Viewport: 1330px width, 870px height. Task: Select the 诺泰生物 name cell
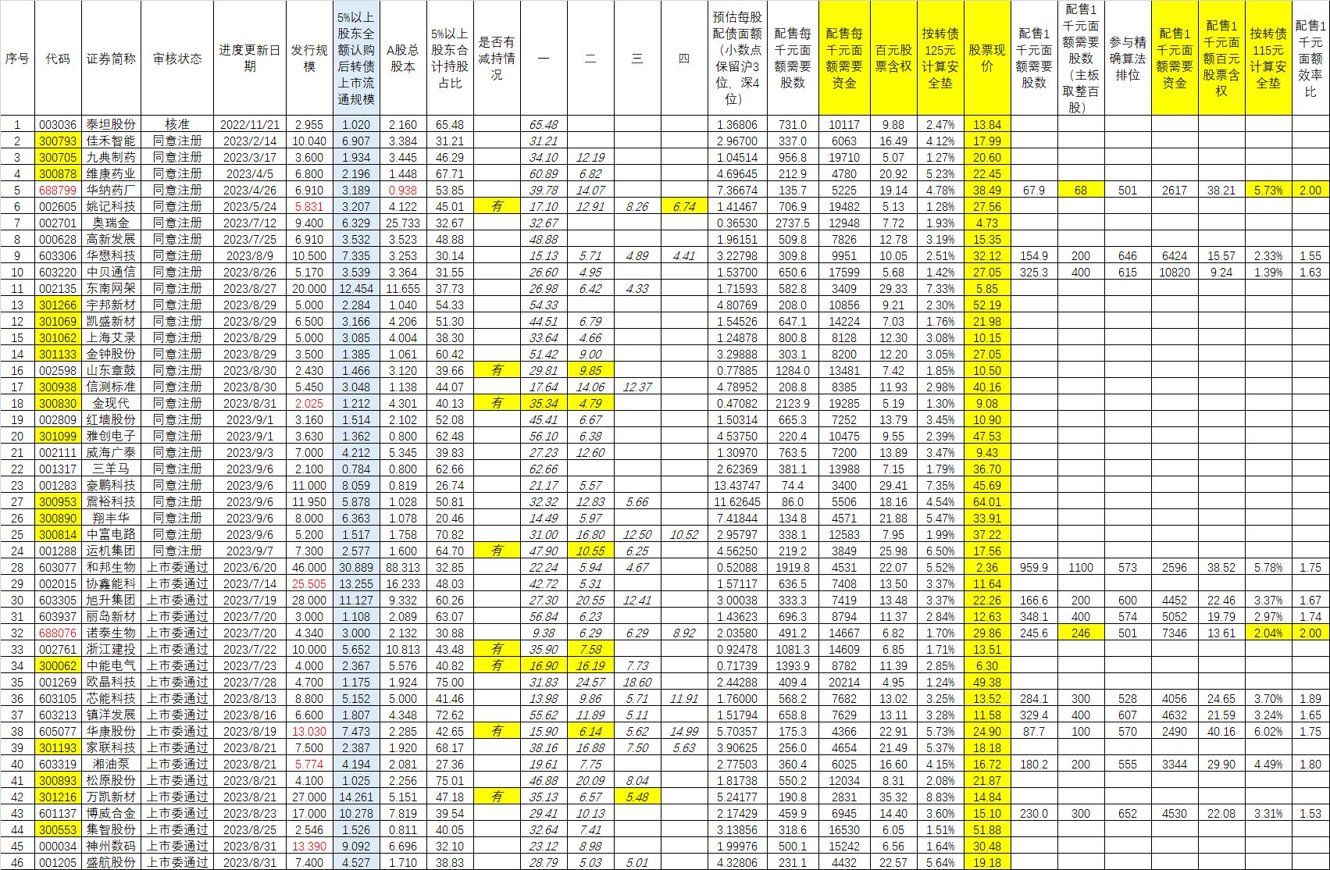[111, 633]
